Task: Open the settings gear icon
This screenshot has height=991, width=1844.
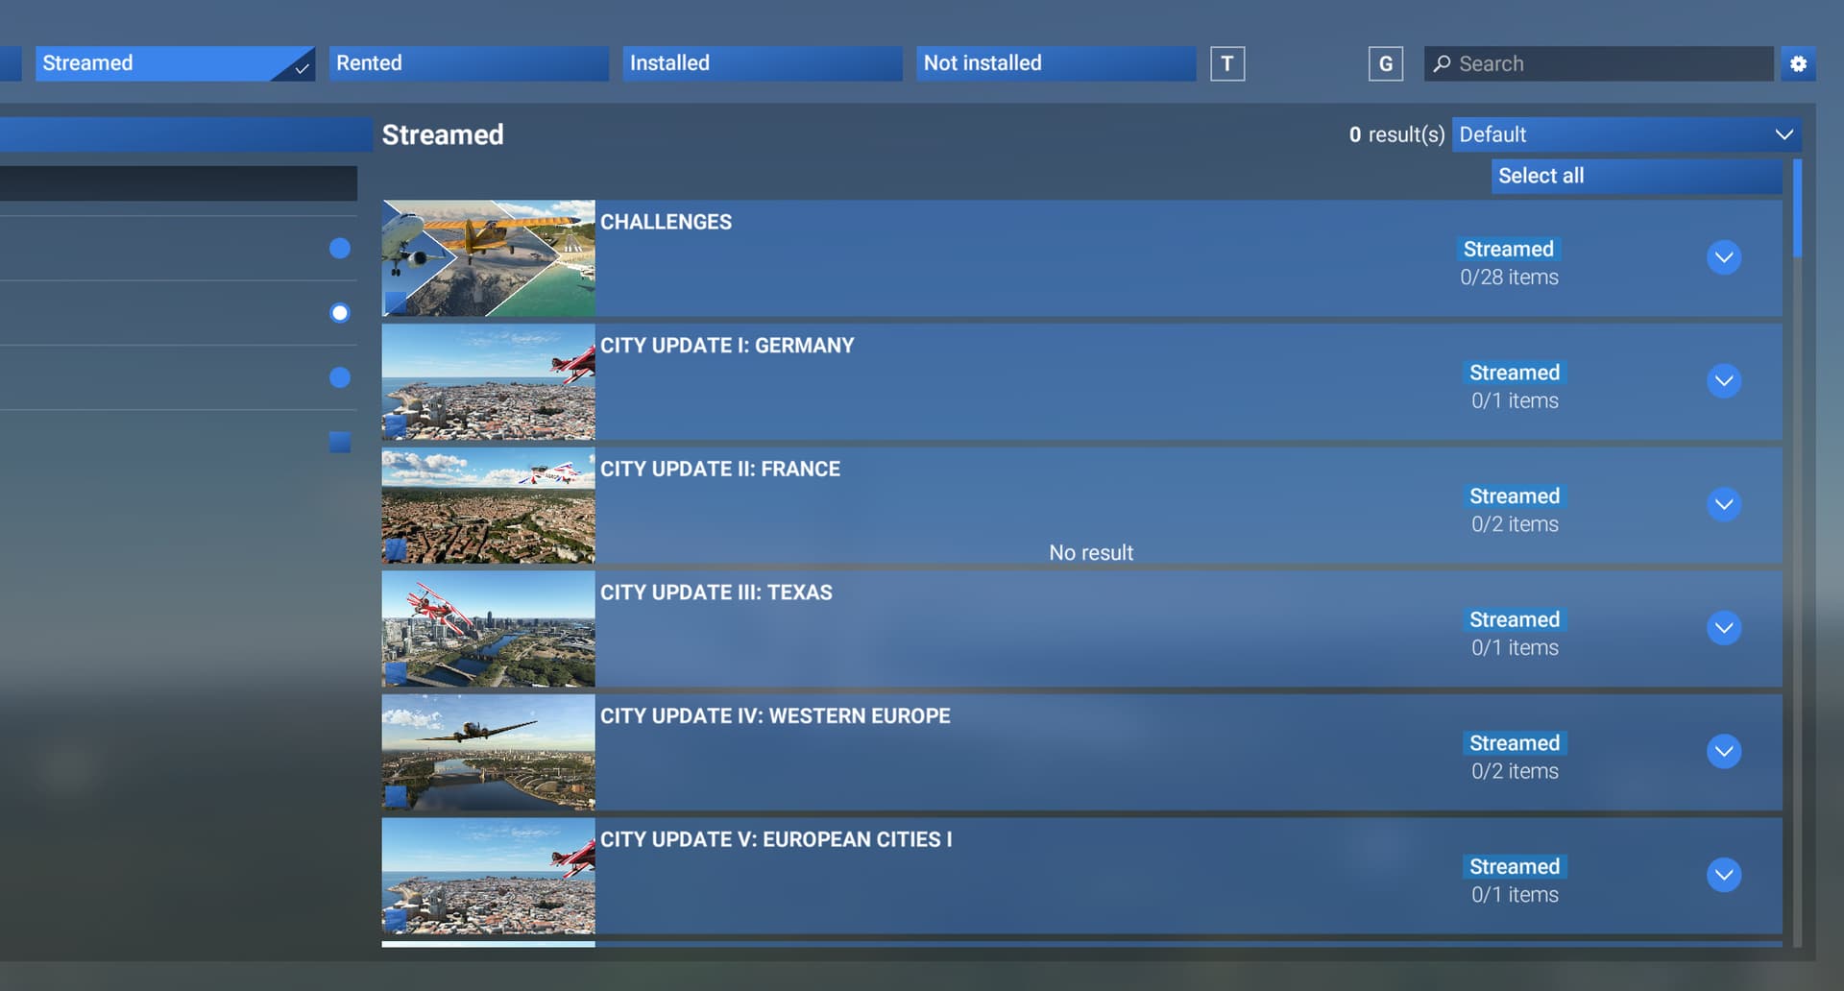Action: click(x=1798, y=63)
